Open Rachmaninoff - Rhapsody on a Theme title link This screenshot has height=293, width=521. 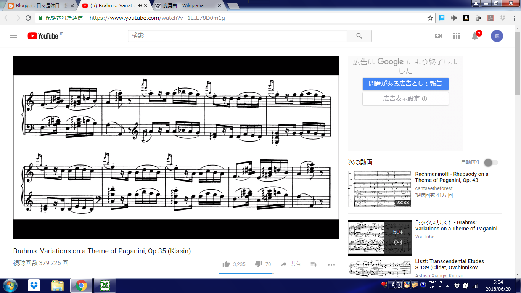pyautogui.click(x=452, y=177)
